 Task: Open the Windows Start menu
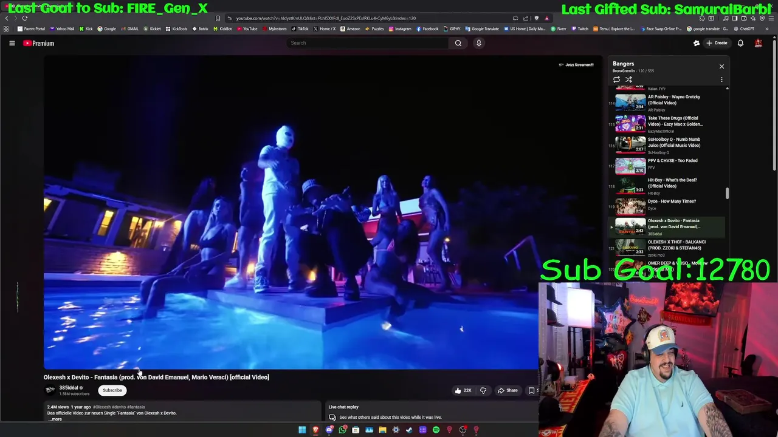click(302, 430)
